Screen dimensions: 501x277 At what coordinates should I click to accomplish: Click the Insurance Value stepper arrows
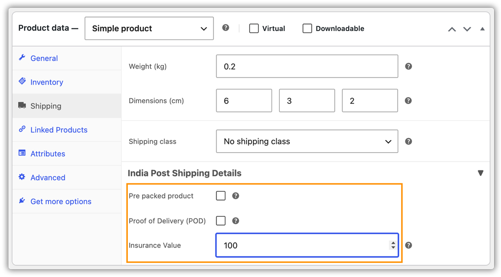[x=393, y=245]
